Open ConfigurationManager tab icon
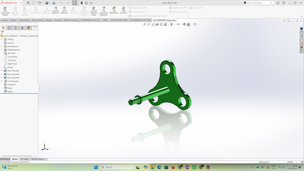Image resolution: width=304 pixels, height=171 pixels. tap(16, 28)
